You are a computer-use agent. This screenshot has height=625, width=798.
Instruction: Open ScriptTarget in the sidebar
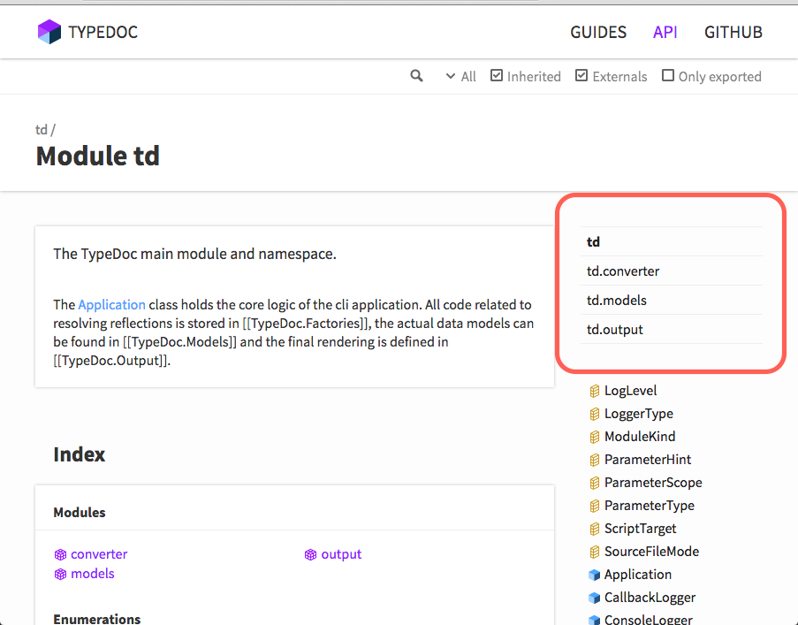(x=640, y=529)
